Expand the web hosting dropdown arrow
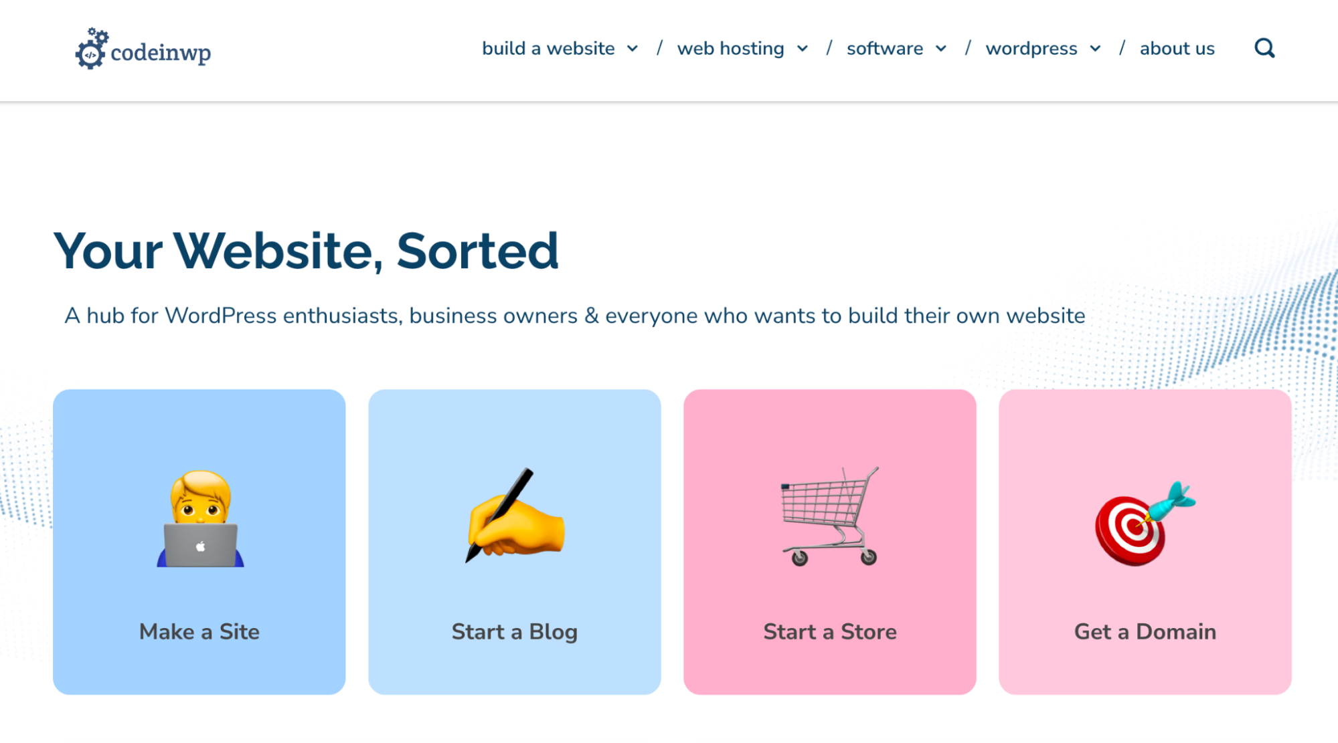The width and height of the screenshot is (1338, 743). point(803,49)
